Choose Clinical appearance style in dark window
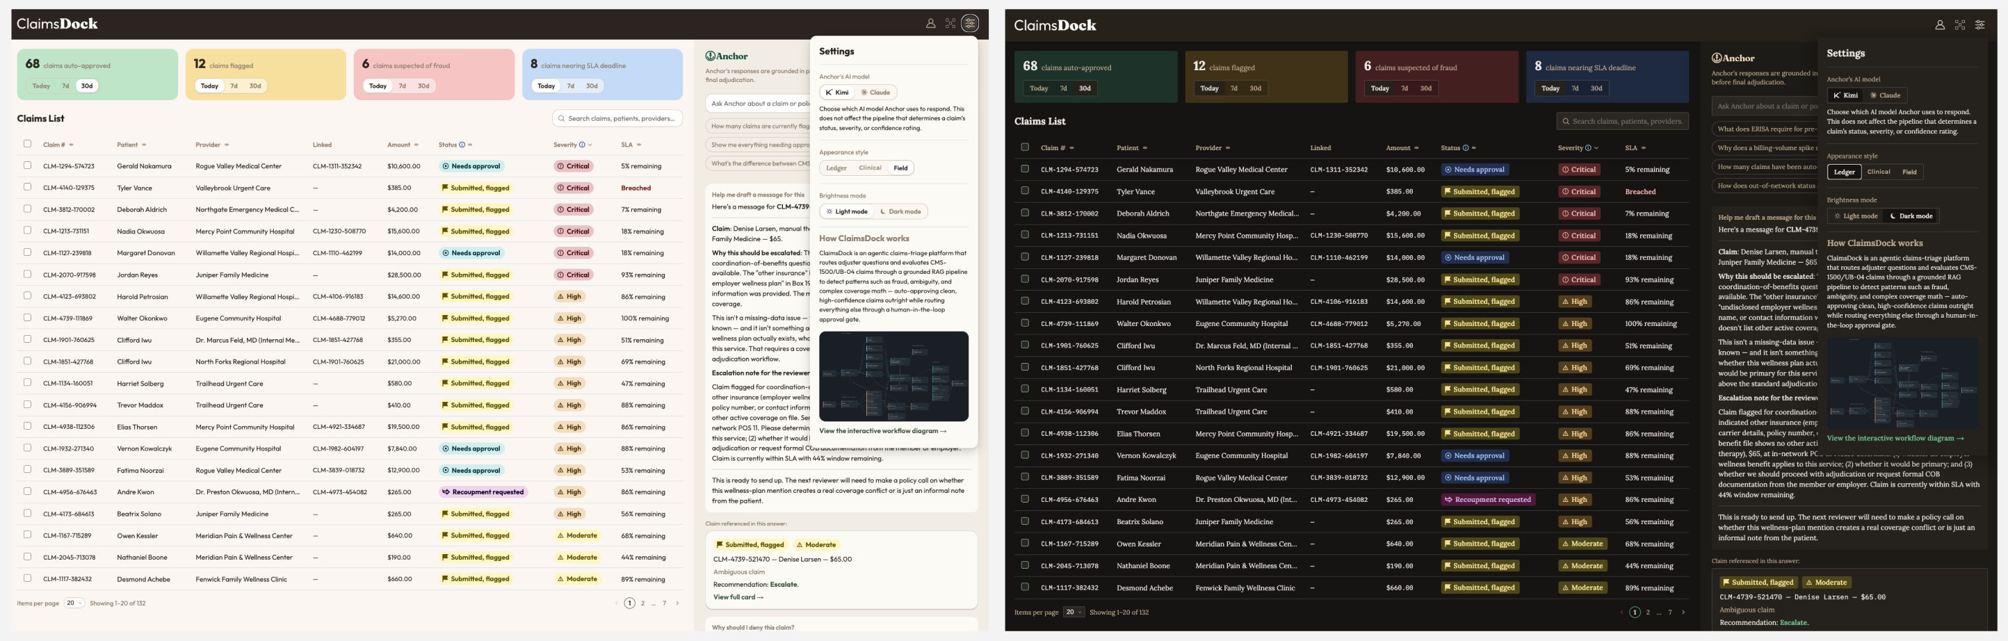This screenshot has height=641, width=2008. pos(1879,172)
